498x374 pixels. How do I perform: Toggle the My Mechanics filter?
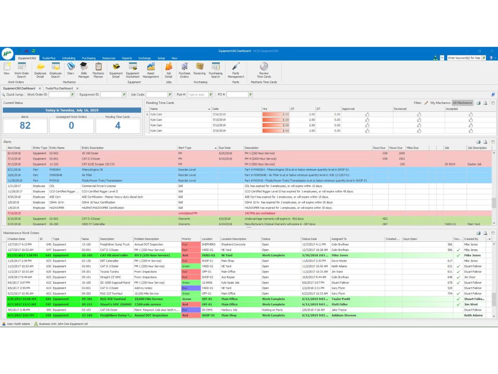click(440, 103)
